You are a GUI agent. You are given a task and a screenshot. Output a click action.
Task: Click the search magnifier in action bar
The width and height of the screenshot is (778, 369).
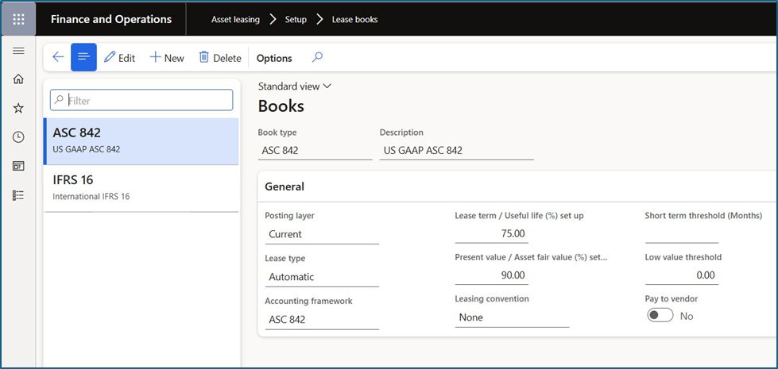pyautogui.click(x=317, y=57)
